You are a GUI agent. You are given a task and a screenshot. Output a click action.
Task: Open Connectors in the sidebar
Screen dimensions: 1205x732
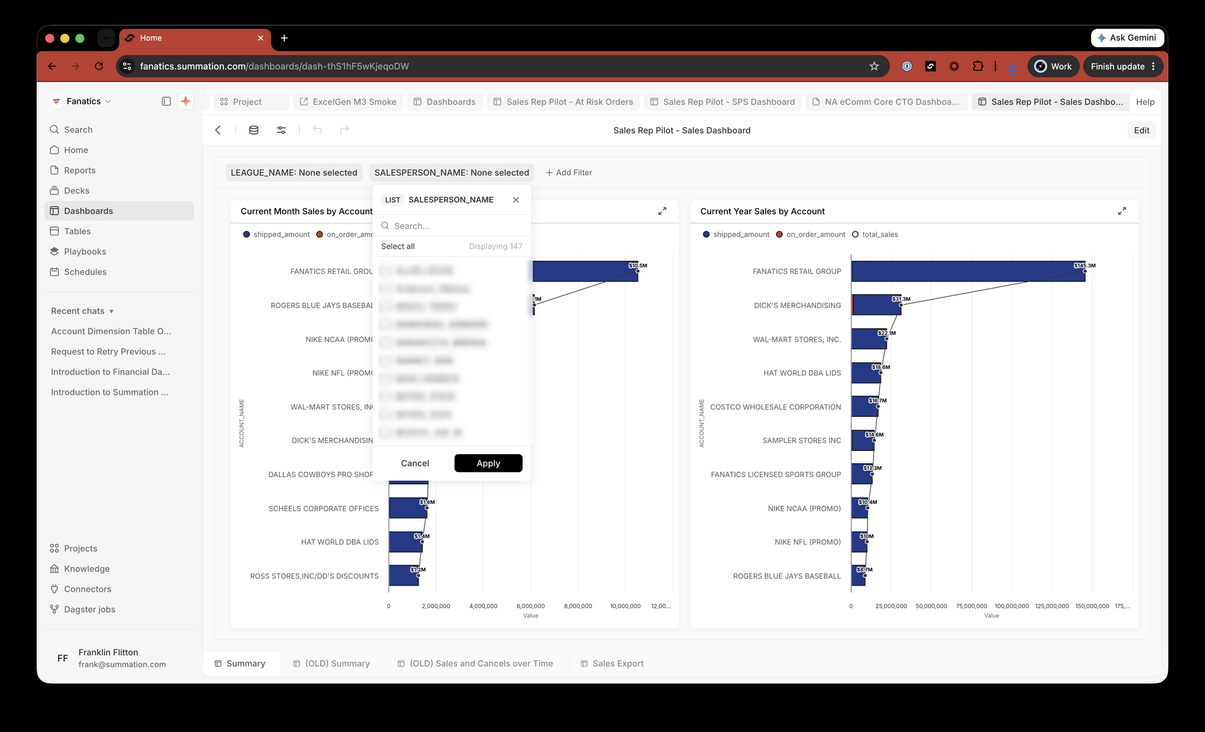tap(119, 589)
